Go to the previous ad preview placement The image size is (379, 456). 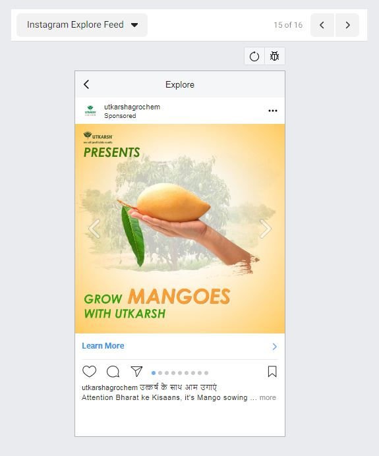pos(322,25)
